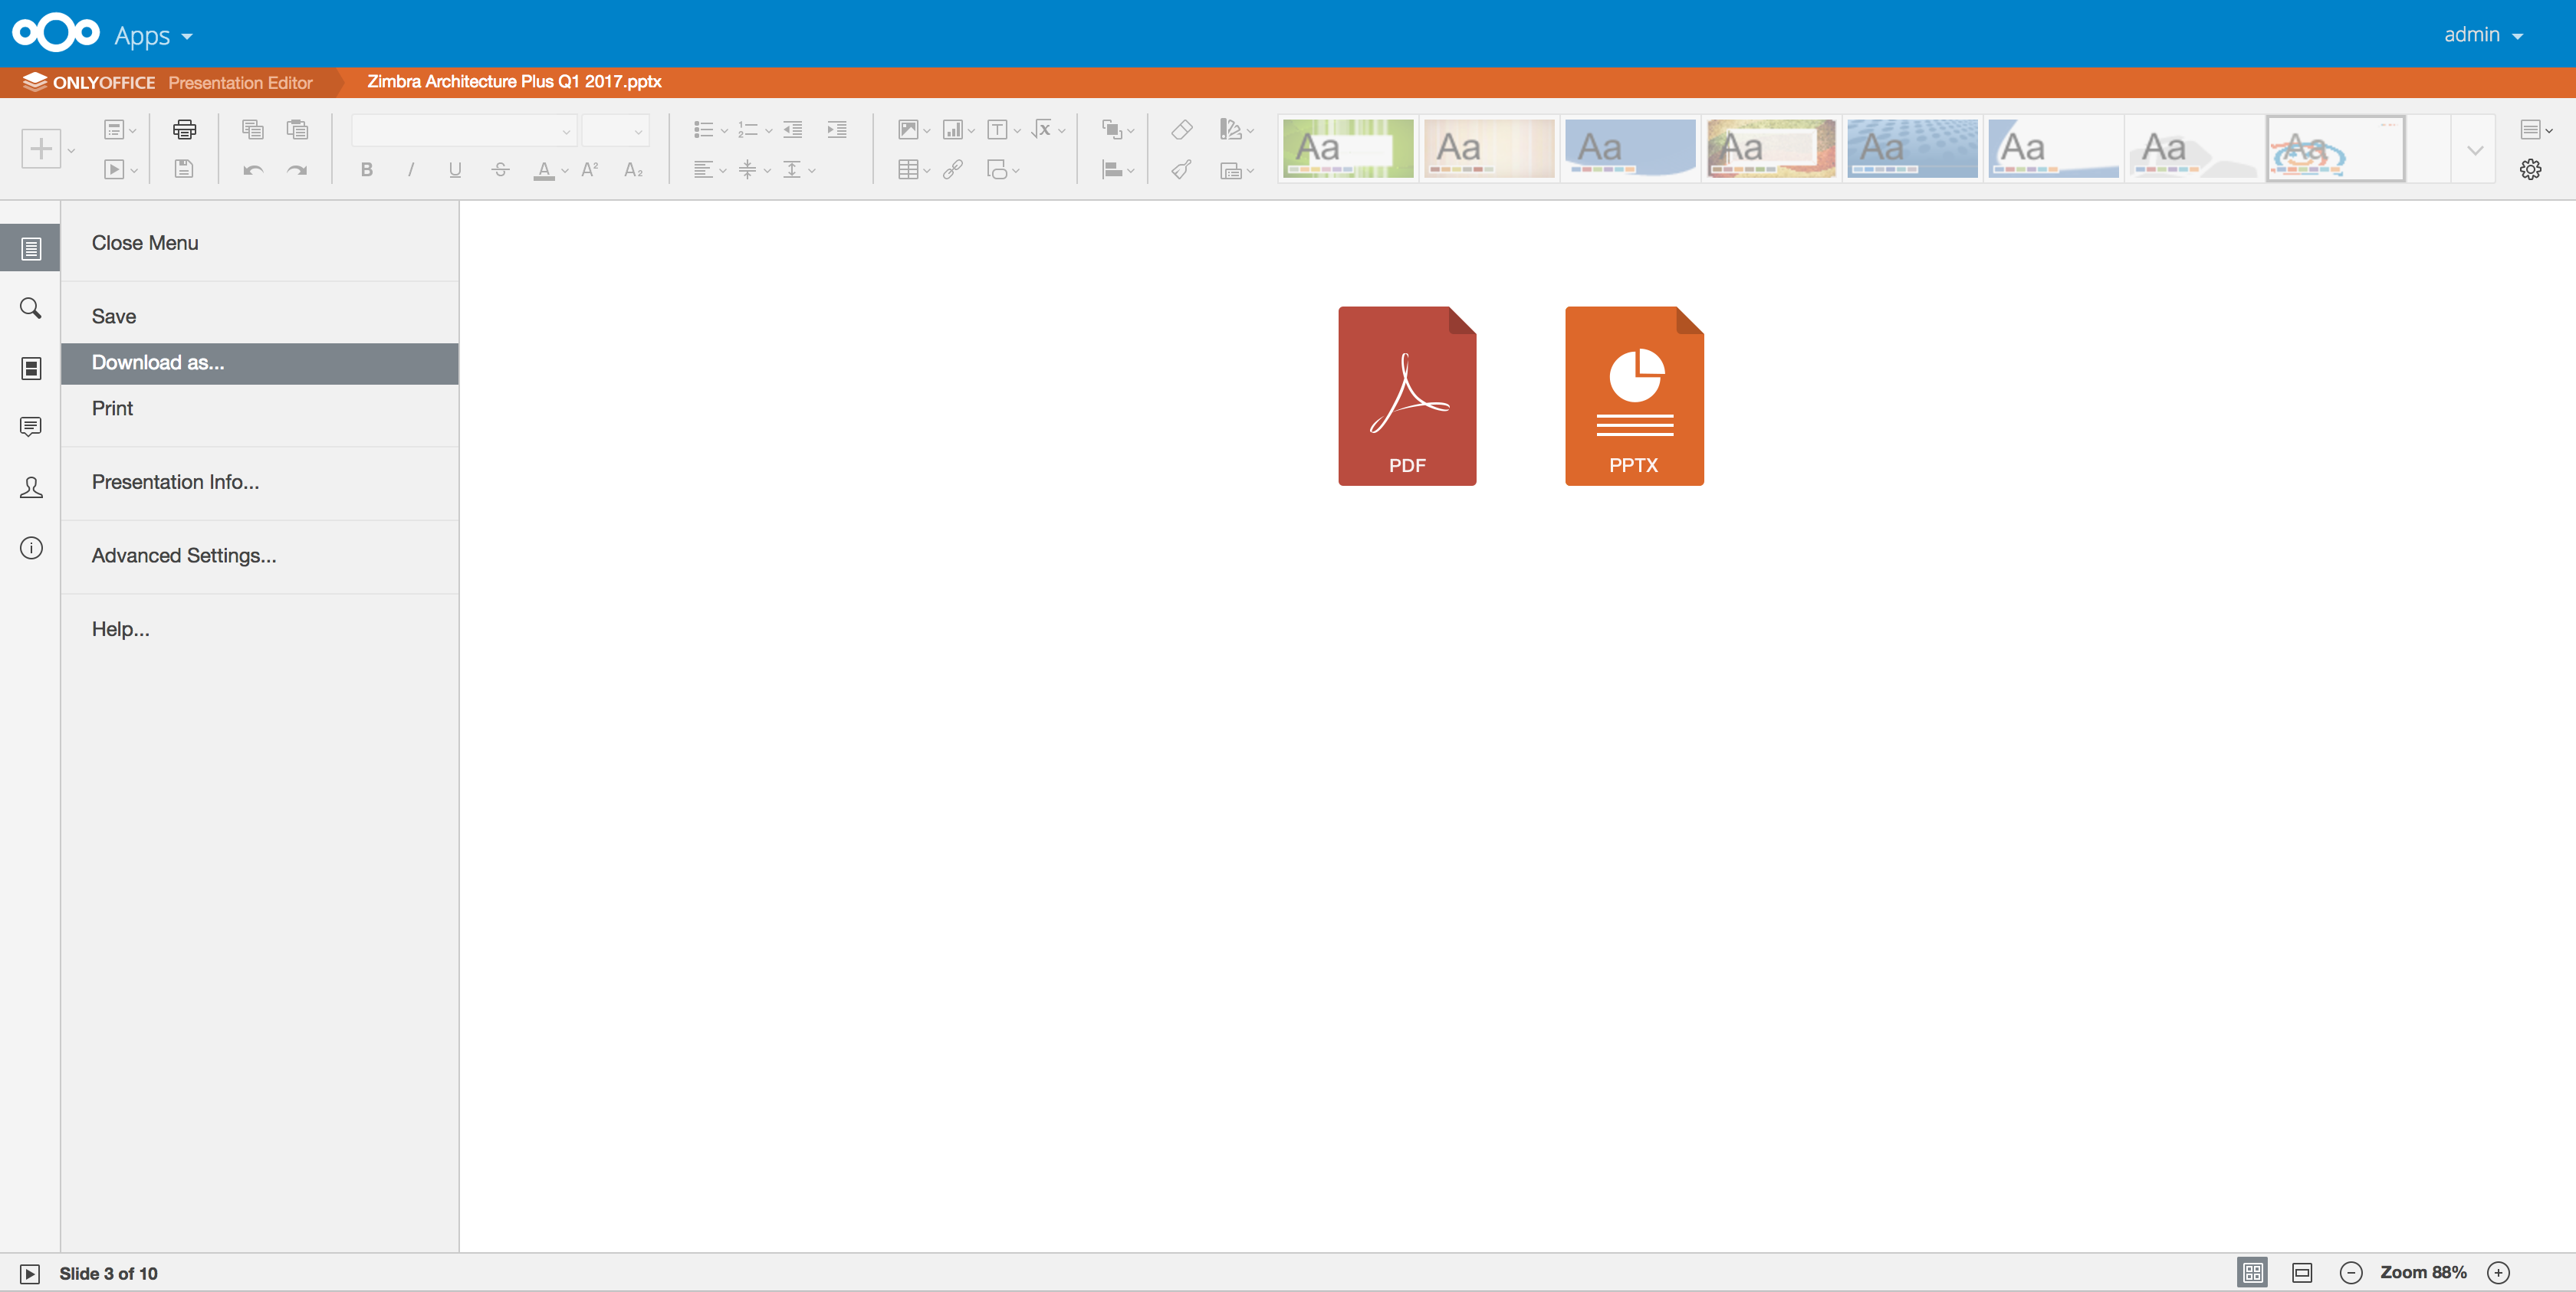Zoom in using the plus icon

pos(2498,1273)
